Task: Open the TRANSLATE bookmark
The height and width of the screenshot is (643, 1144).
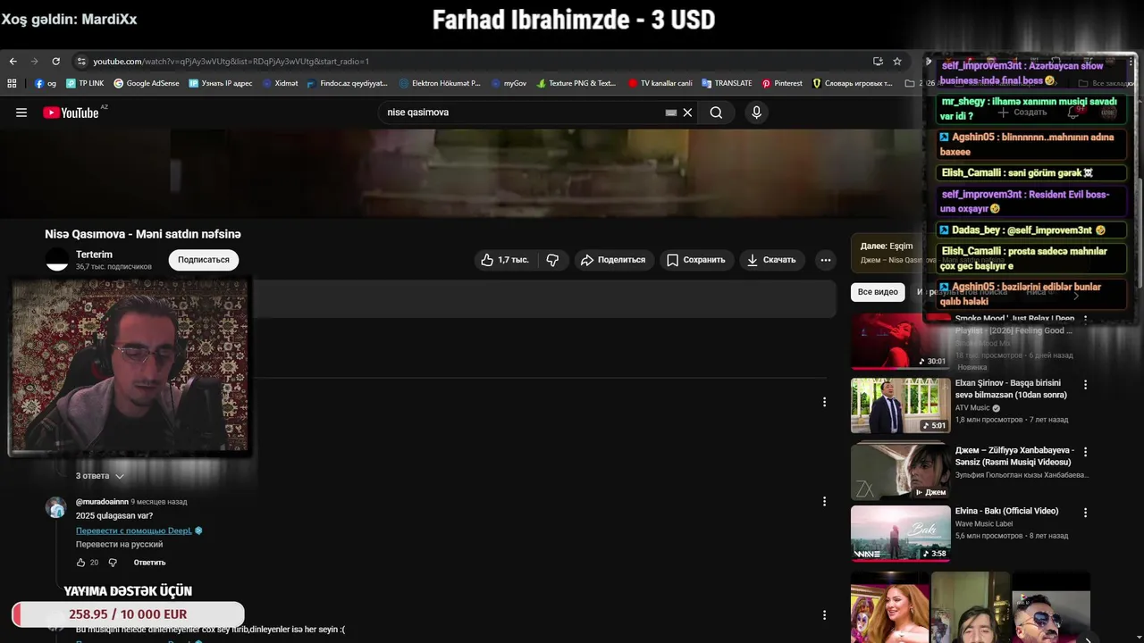Action: (727, 83)
